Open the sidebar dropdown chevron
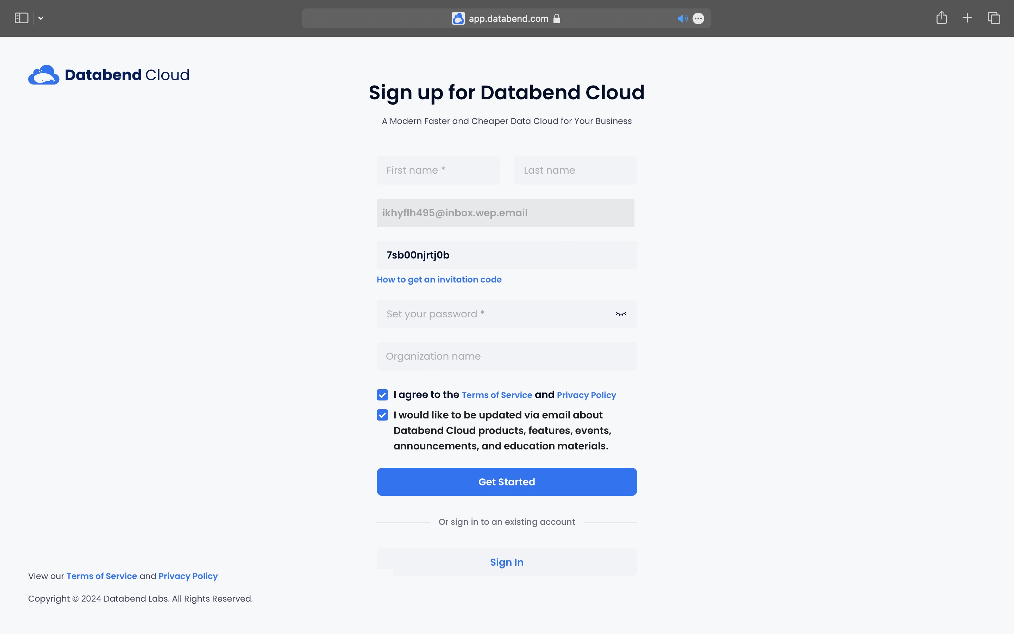1014x634 pixels. (40, 18)
